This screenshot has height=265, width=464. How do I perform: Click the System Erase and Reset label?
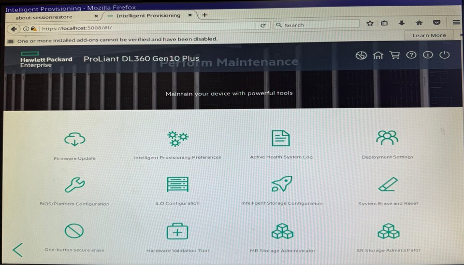pos(388,203)
